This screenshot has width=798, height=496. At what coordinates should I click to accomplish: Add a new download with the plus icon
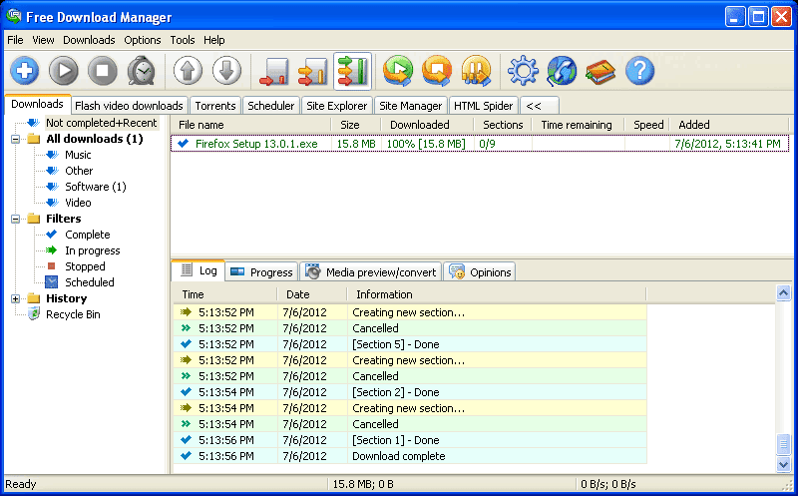point(24,71)
